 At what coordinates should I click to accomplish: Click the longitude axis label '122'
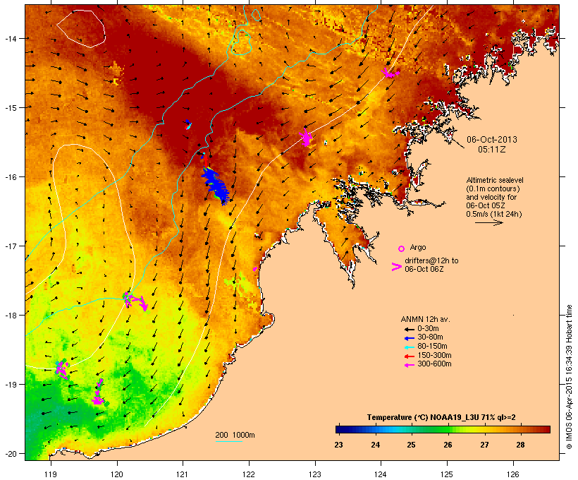[x=248, y=474]
